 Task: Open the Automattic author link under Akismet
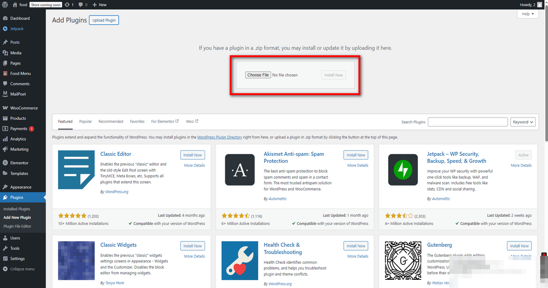point(278,199)
